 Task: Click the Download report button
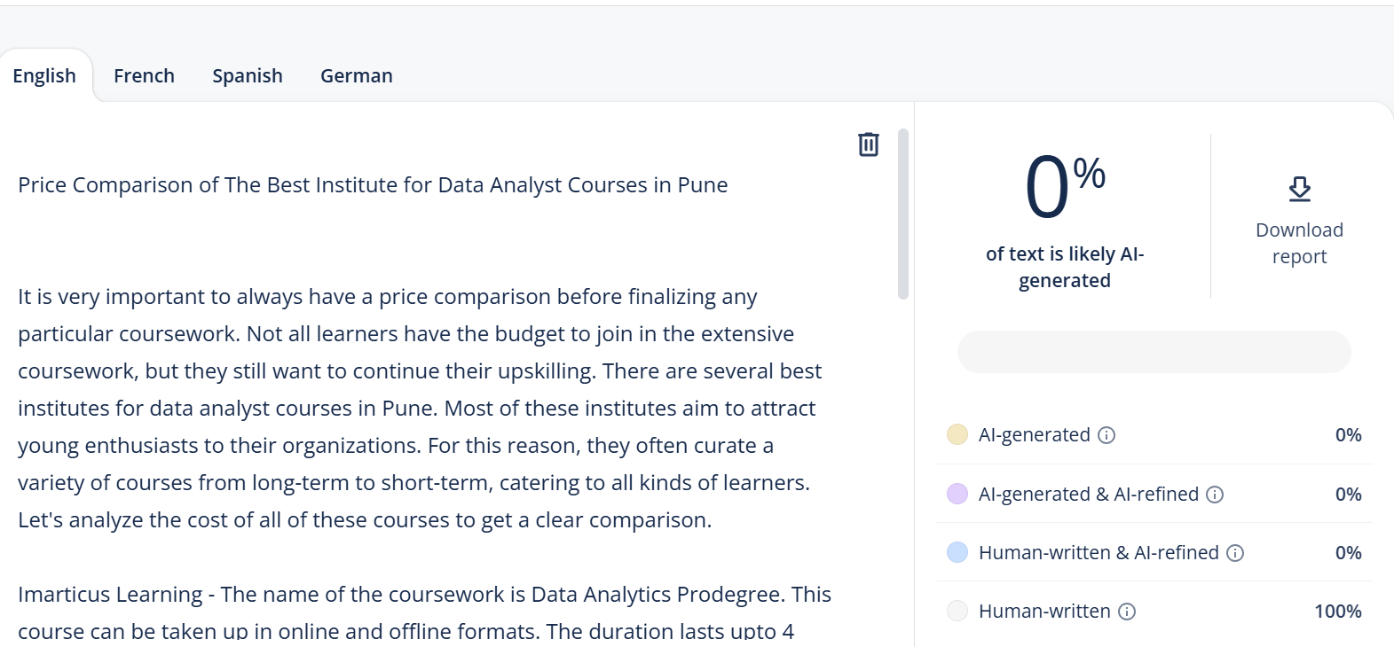[x=1299, y=217]
